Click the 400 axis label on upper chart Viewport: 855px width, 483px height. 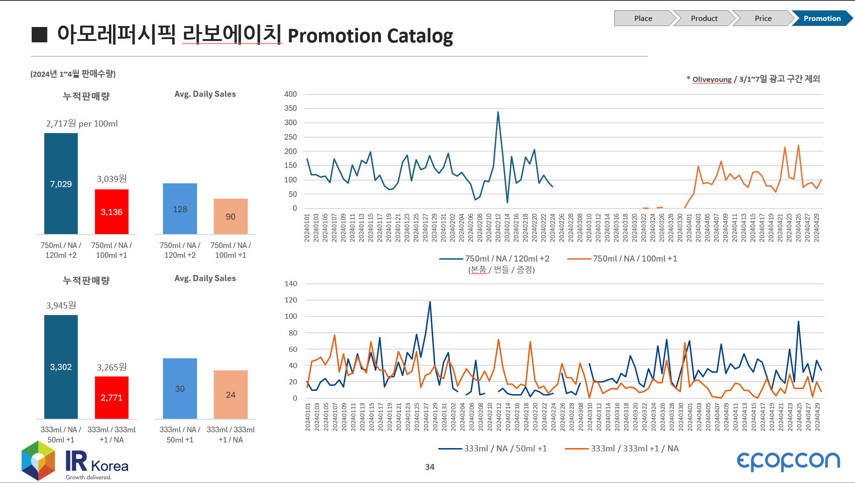click(x=291, y=94)
